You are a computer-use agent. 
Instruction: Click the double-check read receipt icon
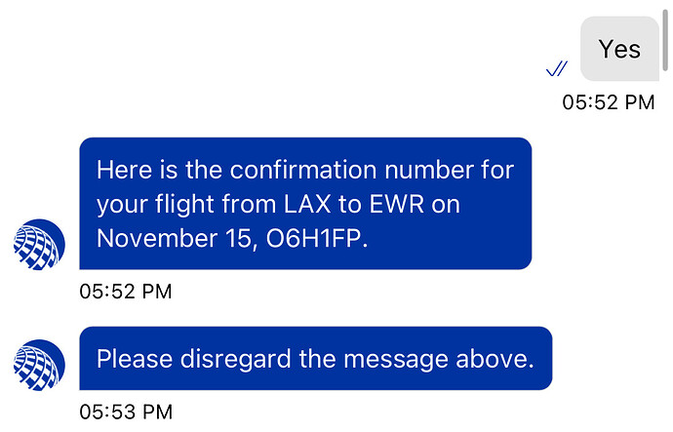pos(557,68)
